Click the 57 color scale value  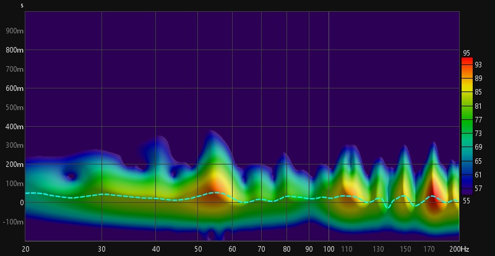(478, 189)
